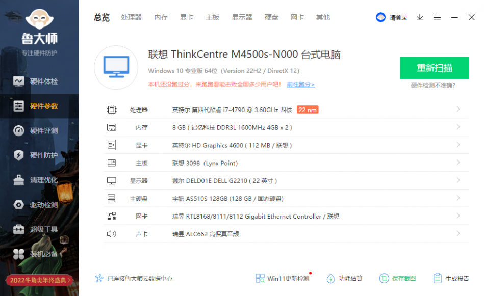Image resolution: width=484 pixels, height=296 pixels.
Task: Expand the 主板 row chevron
Action: tap(458, 163)
